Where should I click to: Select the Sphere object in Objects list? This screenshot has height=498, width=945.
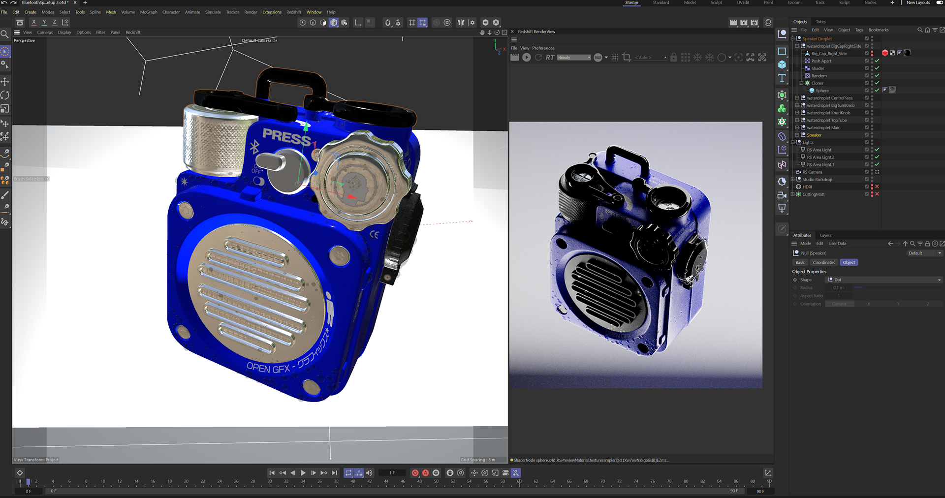point(822,91)
